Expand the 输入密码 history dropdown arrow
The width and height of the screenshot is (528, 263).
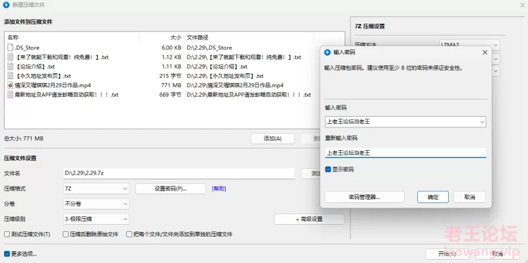click(x=482, y=122)
